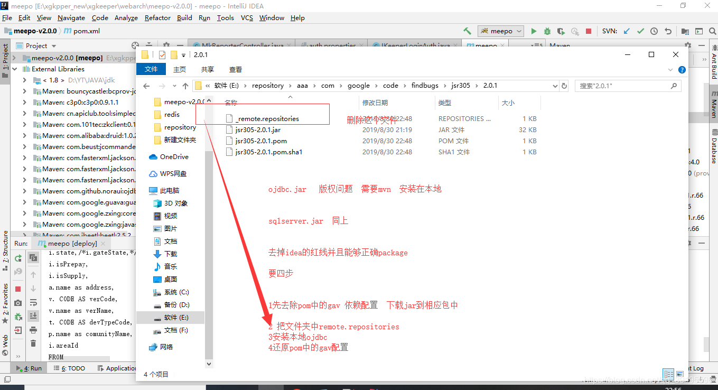Click the SVN commit checkmark
718x390 pixels.
640,31
